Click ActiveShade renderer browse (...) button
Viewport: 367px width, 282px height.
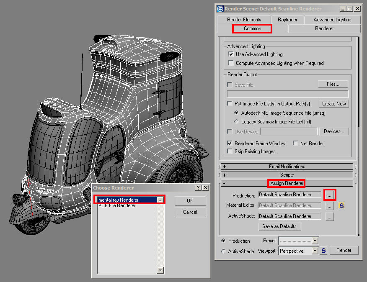click(330, 216)
